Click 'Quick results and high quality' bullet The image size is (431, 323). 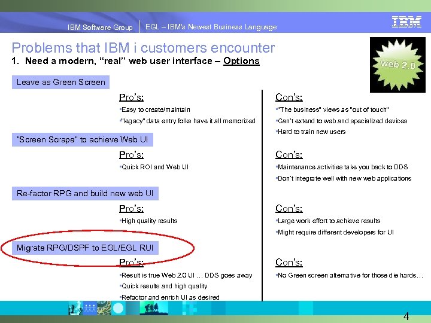click(164, 286)
